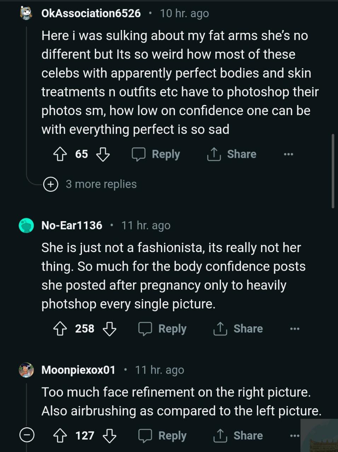The image size is (338, 452).
Task: Share Moonpiexox01's comment
Action: [x=238, y=436]
